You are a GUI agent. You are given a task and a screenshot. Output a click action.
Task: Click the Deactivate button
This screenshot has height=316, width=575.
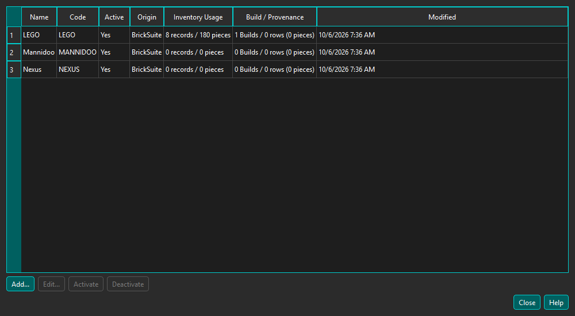click(x=128, y=284)
